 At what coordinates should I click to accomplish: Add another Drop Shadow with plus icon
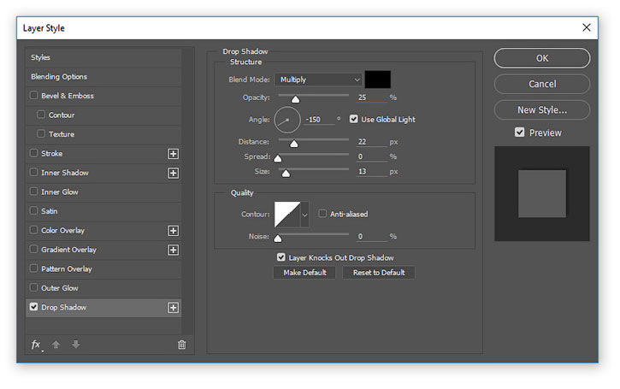coord(174,308)
